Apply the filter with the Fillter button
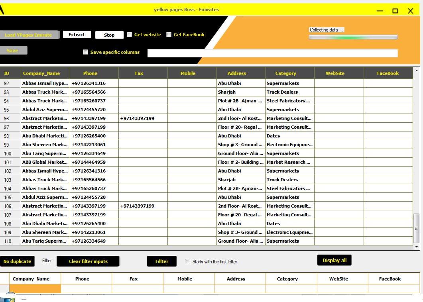This screenshot has width=423, height=302. tap(162, 261)
